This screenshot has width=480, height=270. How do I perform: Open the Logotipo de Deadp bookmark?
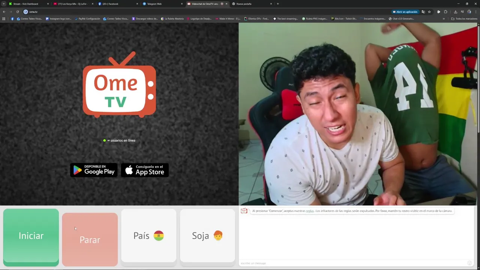tap(199, 19)
